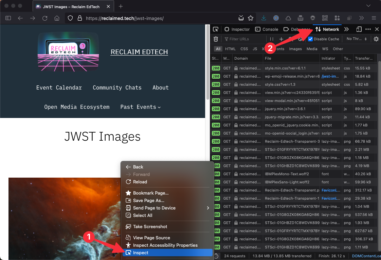Switch to the Console tab
The height and width of the screenshot is (260, 381).
[267, 29]
